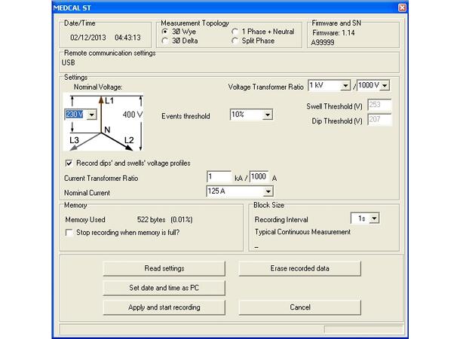
Task: Choose the 1 Phase + Neutral topology
Action: point(235,32)
